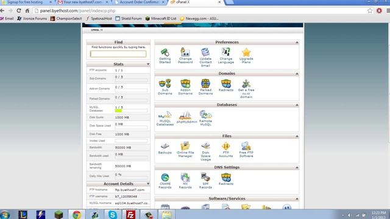Launch phpMyAdmin
This screenshot has height=219, width=390.
pos(187,117)
